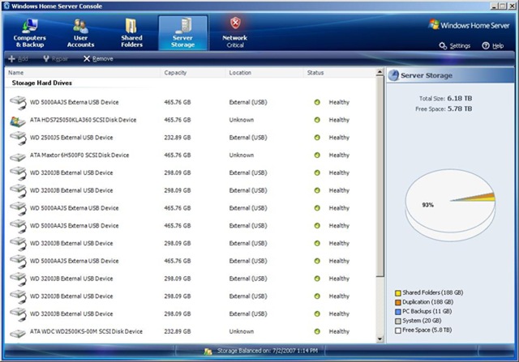Screen dimensions: 519x362
Task: Click WD 2500JS External USB Device icon
Action: (18, 138)
